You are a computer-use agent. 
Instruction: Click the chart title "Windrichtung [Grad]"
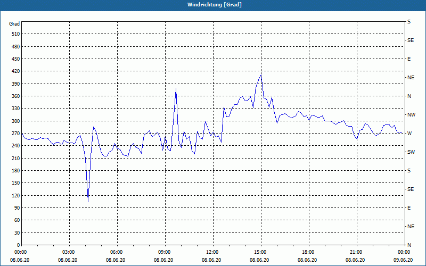pos(215,5)
